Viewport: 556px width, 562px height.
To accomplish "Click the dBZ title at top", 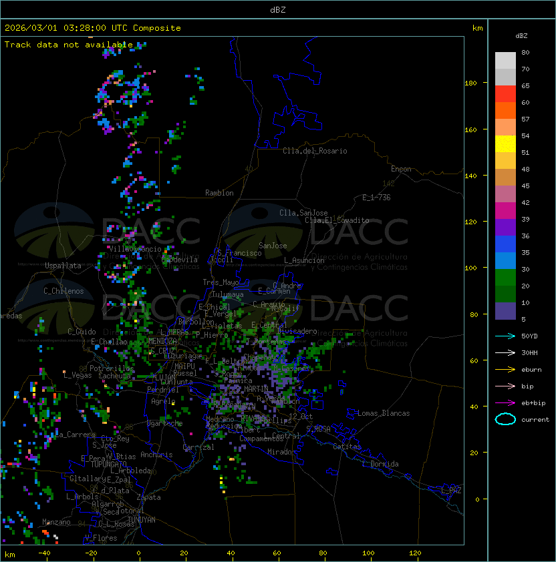I will tap(277, 10).
